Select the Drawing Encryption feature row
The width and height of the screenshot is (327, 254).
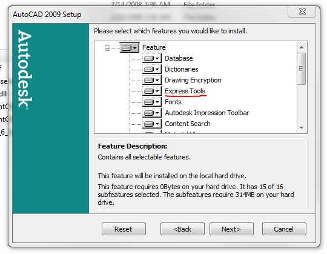click(193, 80)
